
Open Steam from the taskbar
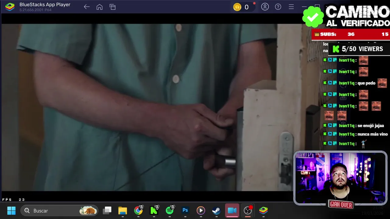point(216,210)
